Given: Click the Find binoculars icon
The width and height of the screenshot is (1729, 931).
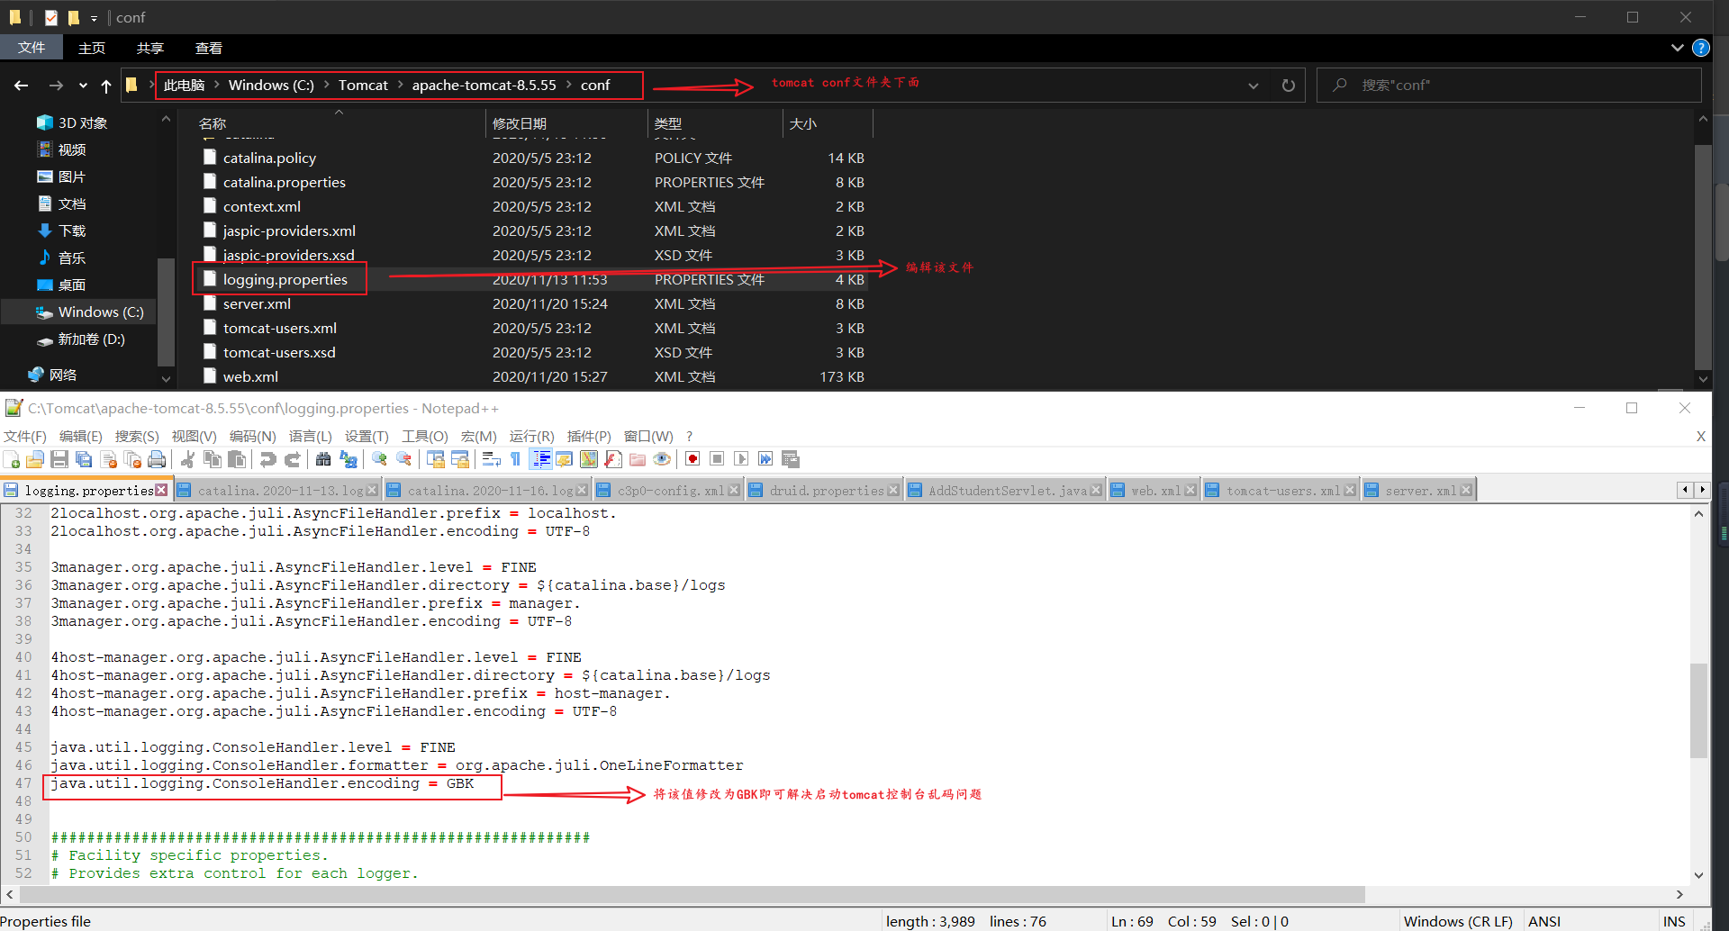Looking at the screenshot, I should tap(323, 459).
